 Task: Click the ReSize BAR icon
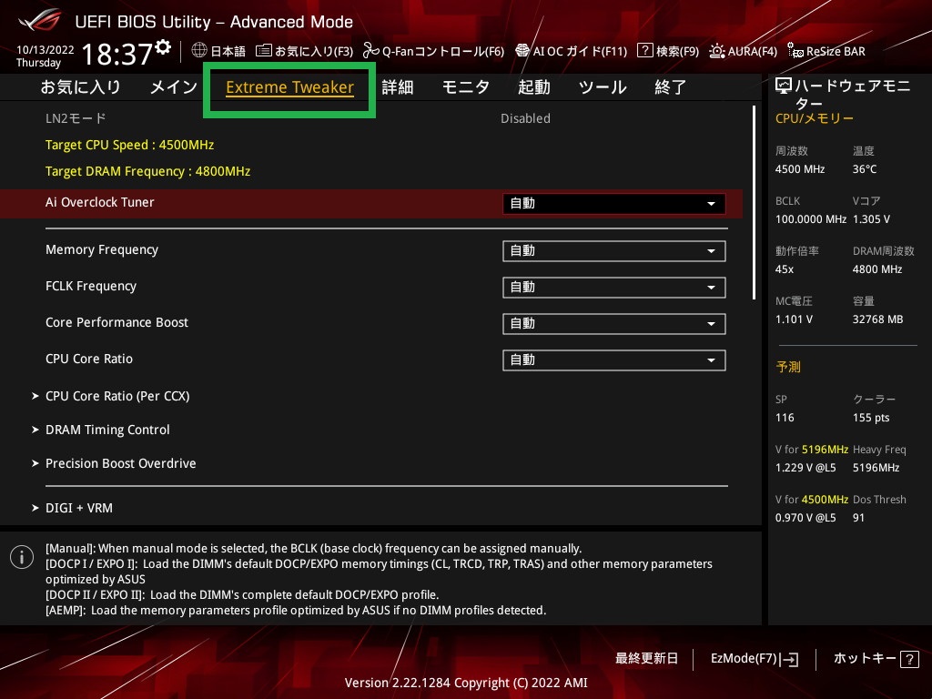point(795,51)
